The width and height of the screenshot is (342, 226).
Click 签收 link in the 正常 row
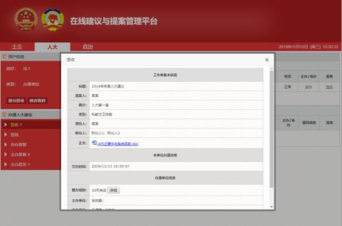329,87
